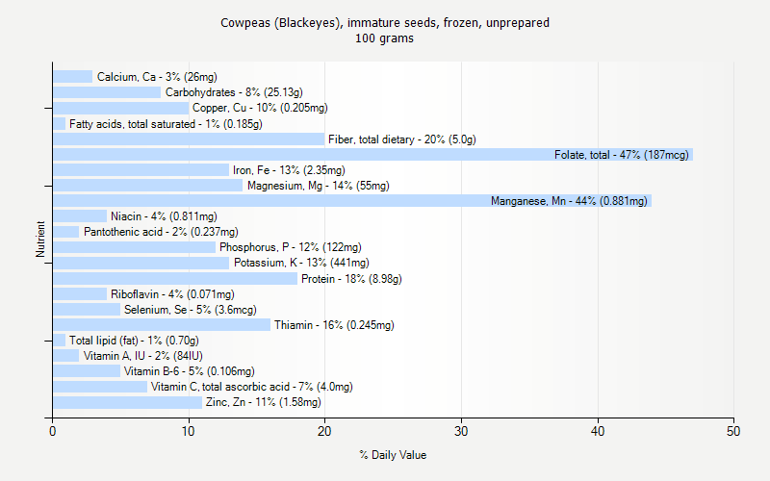This screenshot has width=770, height=481.
Task: Click the Carbohydrates bar in the chart
Action: pyautogui.click(x=107, y=92)
